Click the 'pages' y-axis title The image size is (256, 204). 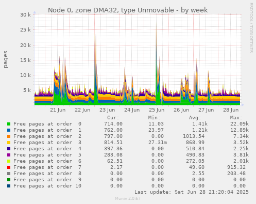[x=6, y=59]
